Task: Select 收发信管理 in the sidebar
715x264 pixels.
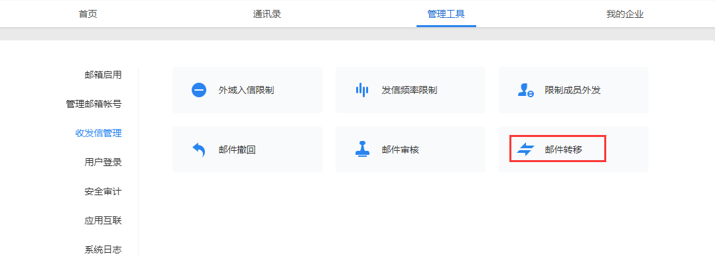Action: point(98,134)
